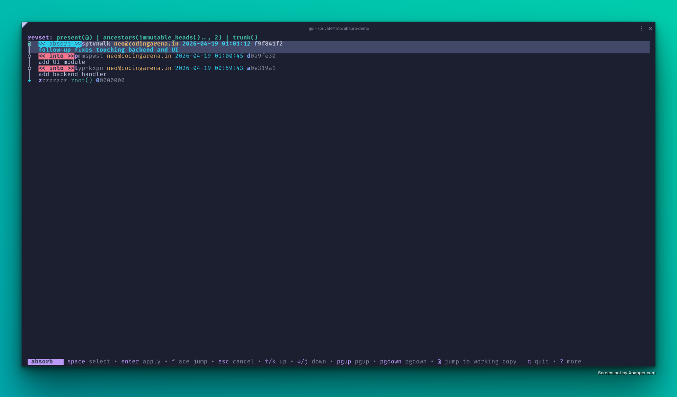Select the 'add UI module' commit description
677x397 pixels.
tap(62, 62)
